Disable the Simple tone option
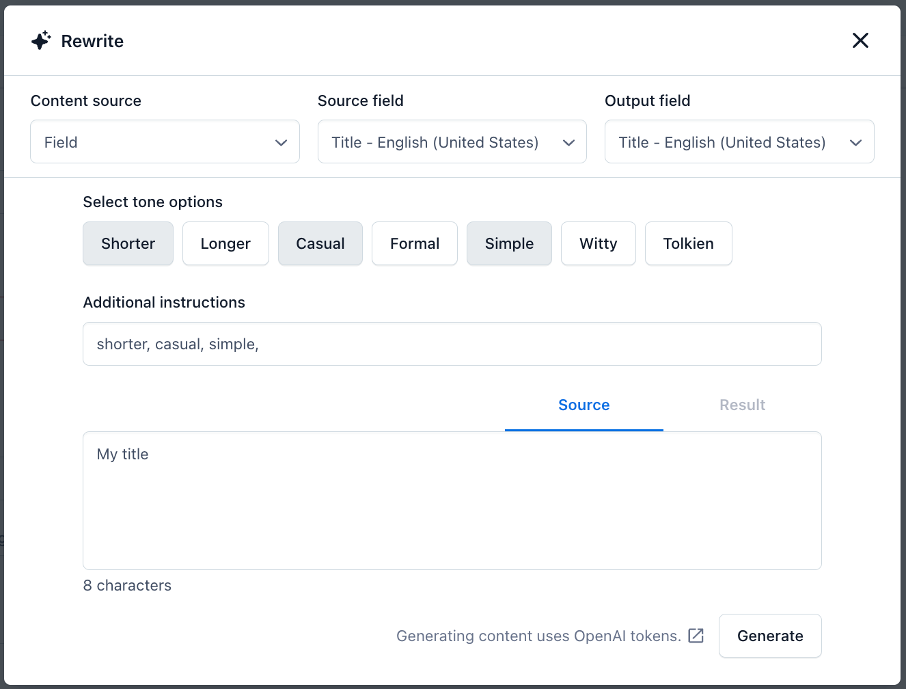 click(x=509, y=243)
